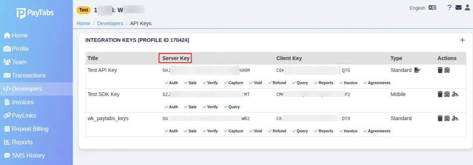This screenshot has width=473, height=165.
Task: Open the messages envelope icon
Action: pyautogui.click(x=458, y=7)
